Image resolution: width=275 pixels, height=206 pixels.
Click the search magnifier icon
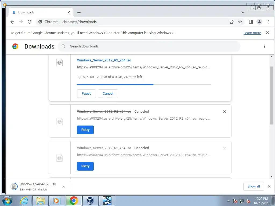pos(63,46)
